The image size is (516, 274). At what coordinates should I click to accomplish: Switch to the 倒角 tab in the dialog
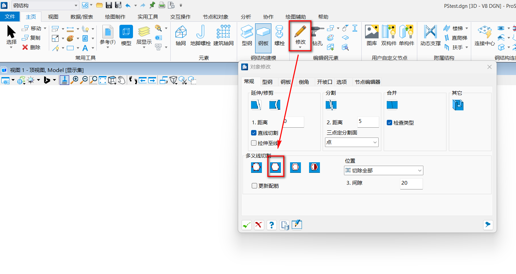coord(304,81)
